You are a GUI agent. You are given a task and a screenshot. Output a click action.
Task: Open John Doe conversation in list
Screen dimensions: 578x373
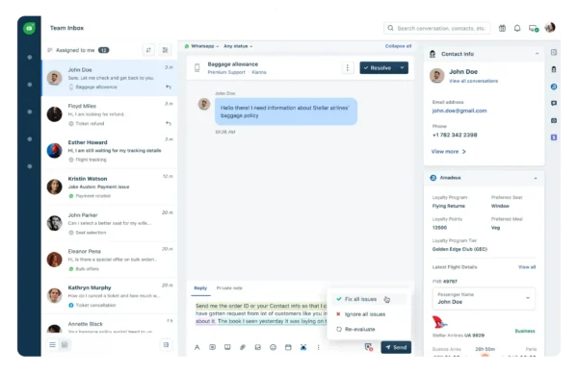[110, 78]
